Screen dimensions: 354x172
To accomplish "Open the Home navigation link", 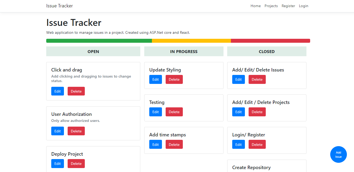I will point(255,6).
